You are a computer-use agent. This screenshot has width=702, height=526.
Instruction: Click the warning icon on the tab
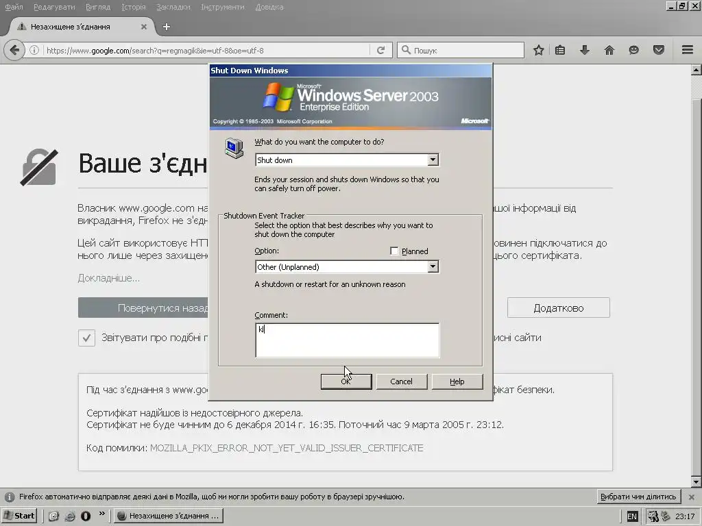[21, 27]
